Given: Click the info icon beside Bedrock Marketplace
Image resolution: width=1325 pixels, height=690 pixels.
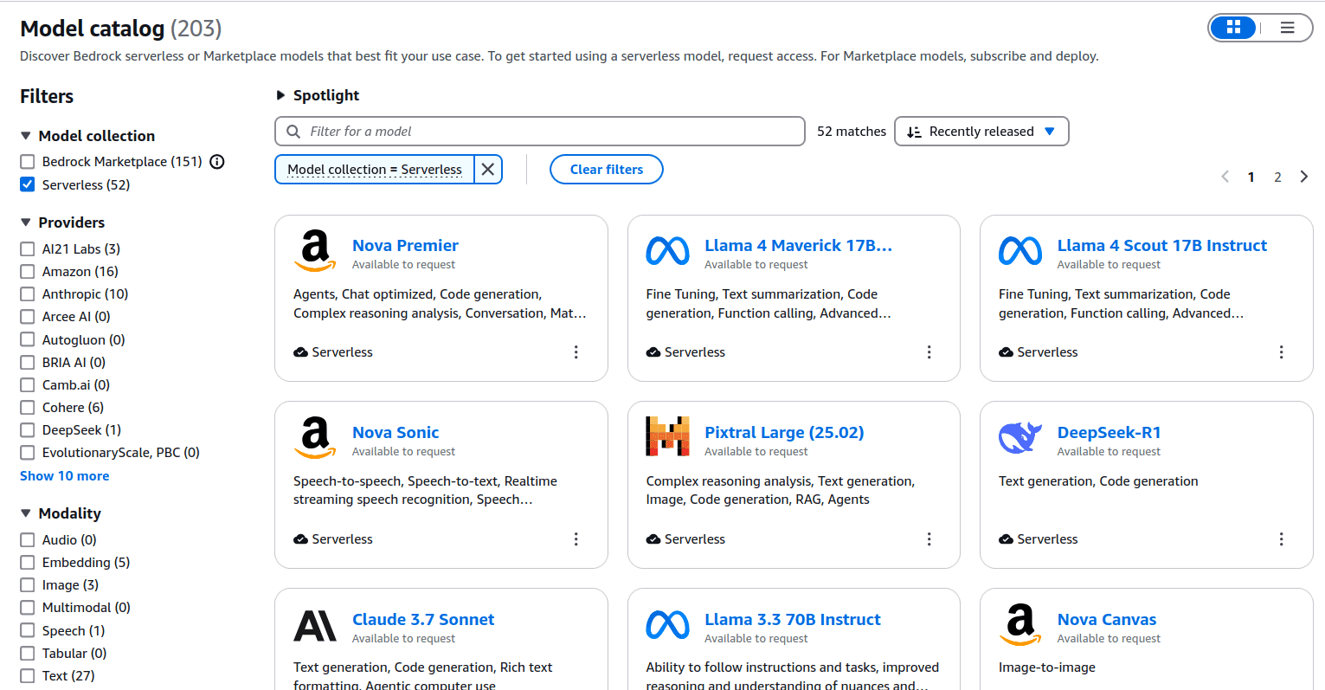Looking at the screenshot, I should (x=217, y=162).
